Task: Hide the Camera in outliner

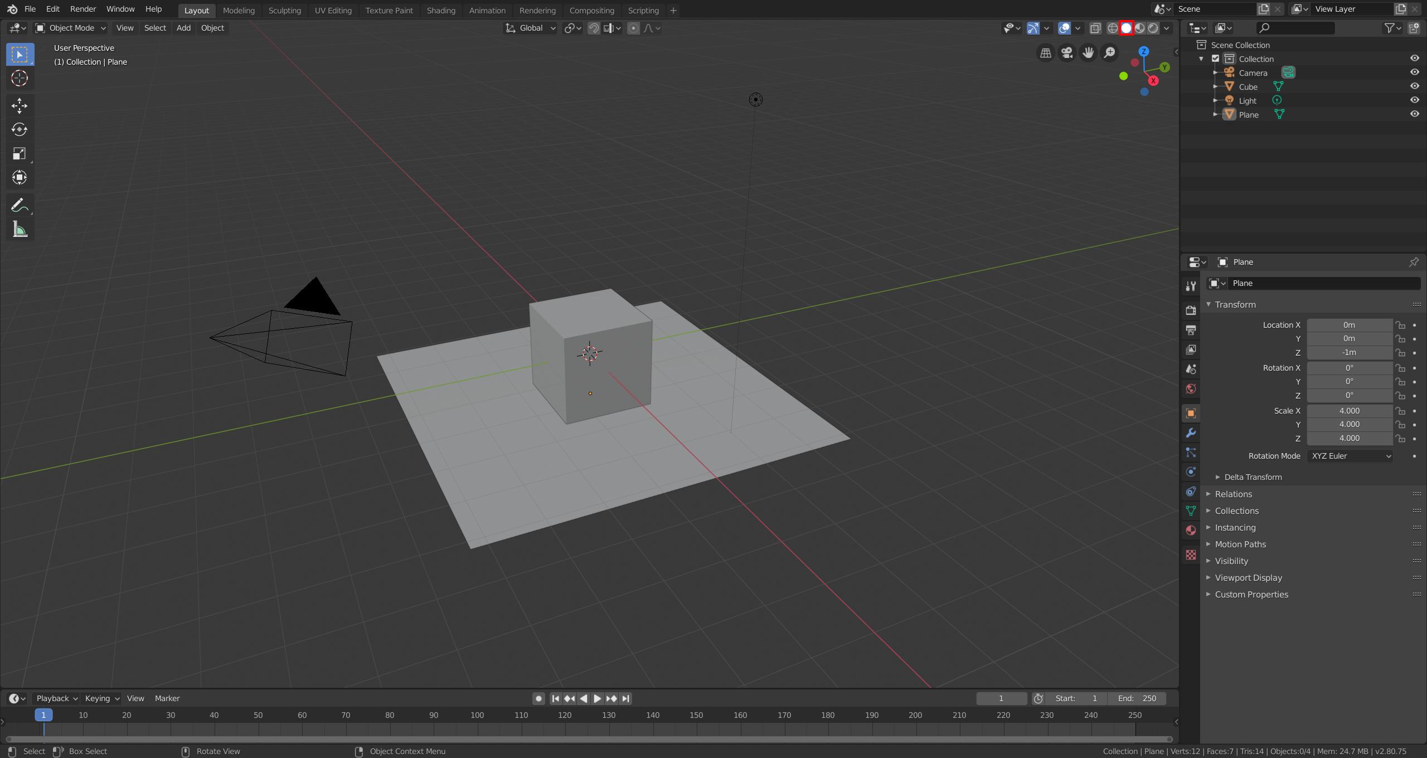Action: (x=1415, y=72)
